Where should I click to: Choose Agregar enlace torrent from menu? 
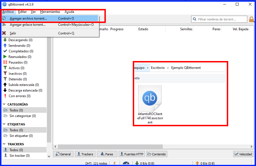50,25
